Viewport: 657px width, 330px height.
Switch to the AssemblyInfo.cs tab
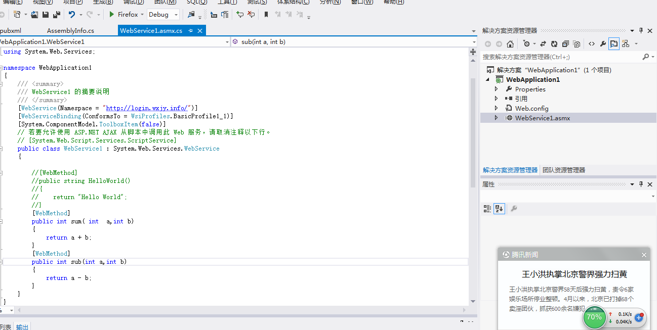coord(70,31)
